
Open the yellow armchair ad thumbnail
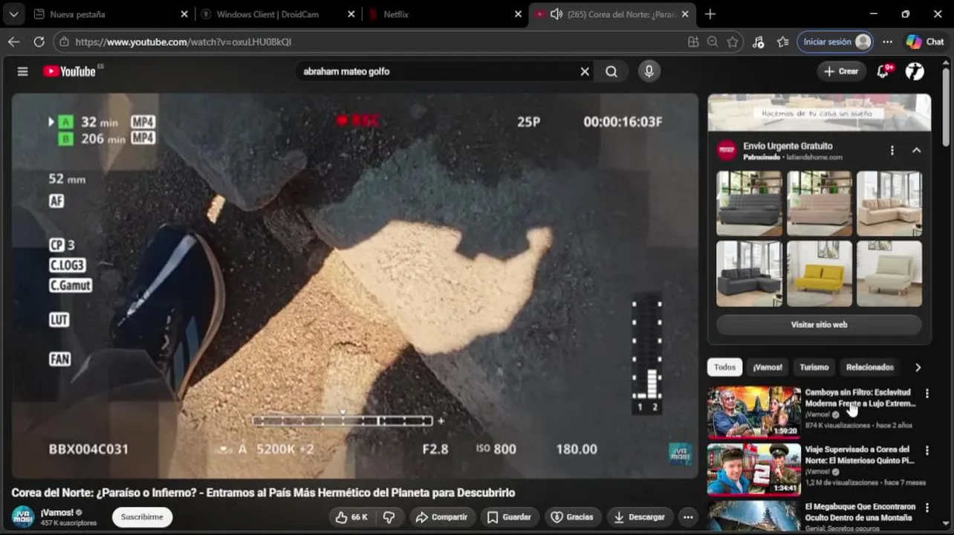(820, 273)
